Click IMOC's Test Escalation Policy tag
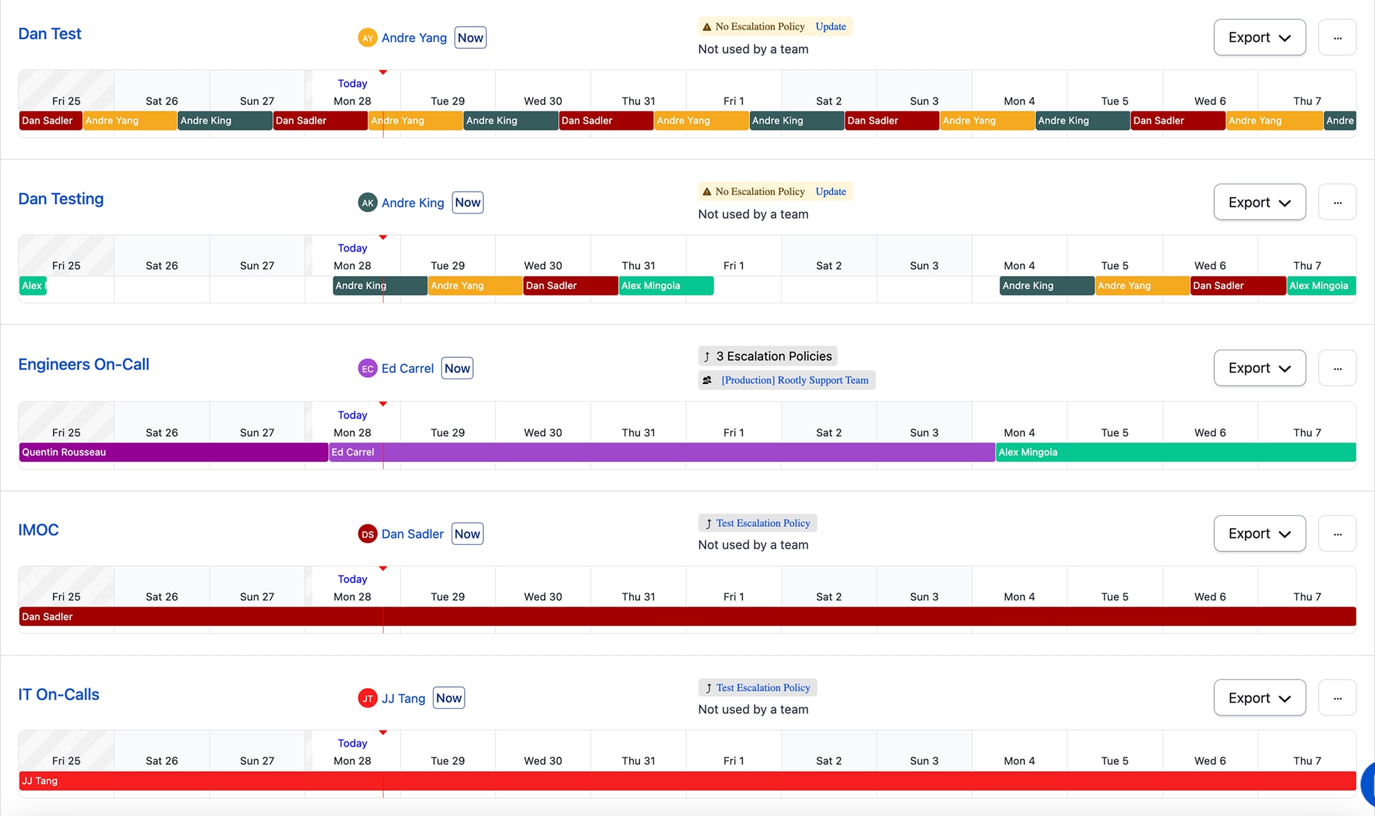The width and height of the screenshot is (1375, 816). click(x=758, y=523)
